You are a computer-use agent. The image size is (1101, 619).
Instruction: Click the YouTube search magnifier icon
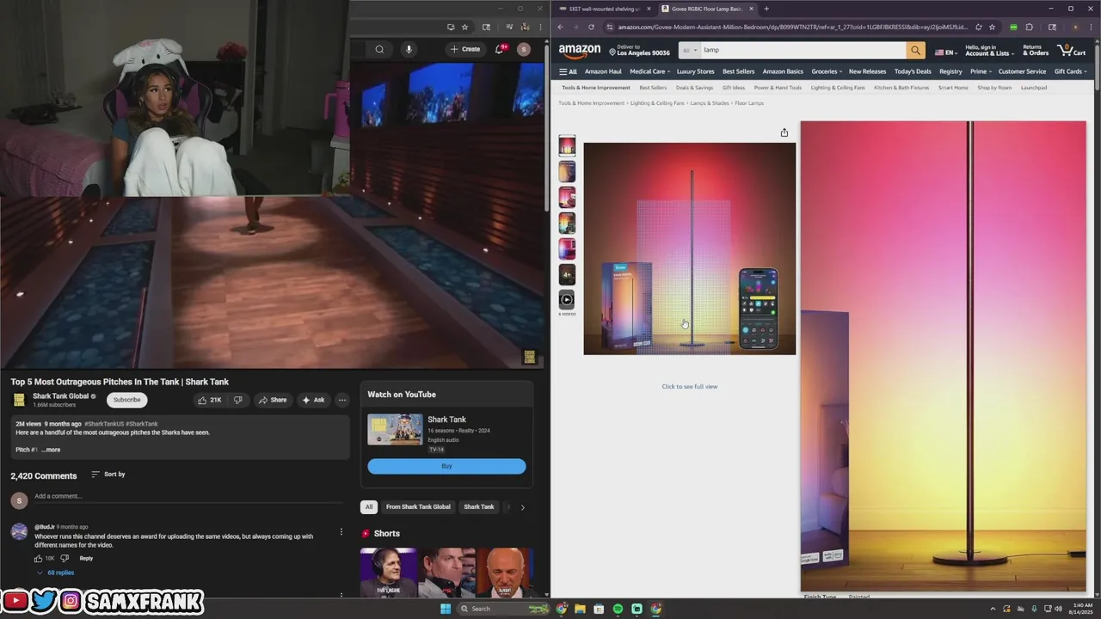click(x=379, y=49)
